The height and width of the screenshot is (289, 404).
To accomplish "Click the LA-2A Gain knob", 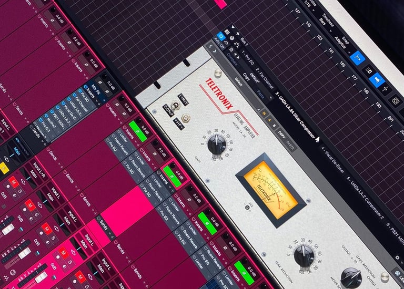I will pyautogui.click(x=217, y=145).
